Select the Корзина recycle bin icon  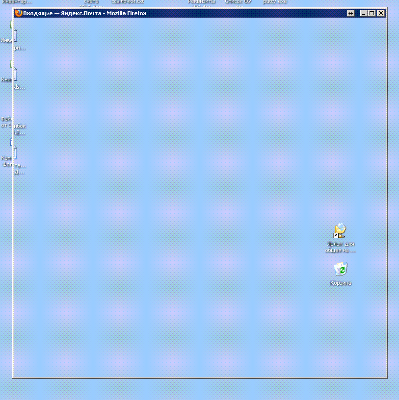click(341, 269)
